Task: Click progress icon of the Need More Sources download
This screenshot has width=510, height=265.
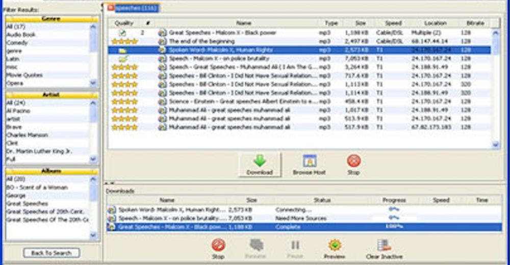Action: [x=394, y=218]
